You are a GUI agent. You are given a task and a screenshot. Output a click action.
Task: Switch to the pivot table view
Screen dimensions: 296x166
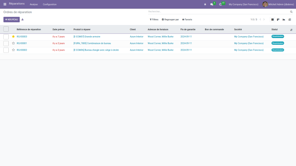[x=290, y=20]
